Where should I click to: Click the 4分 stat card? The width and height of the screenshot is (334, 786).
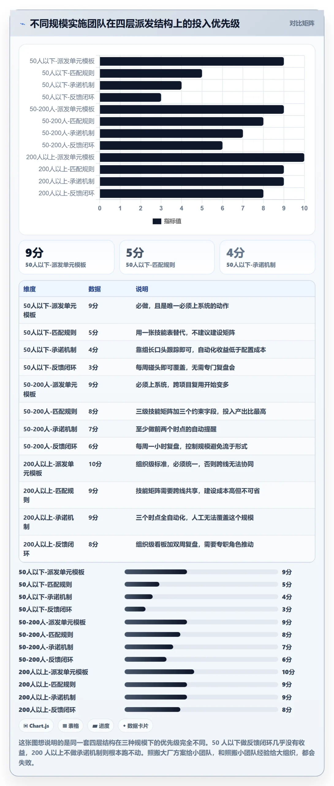pyautogui.click(x=267, y=257)
